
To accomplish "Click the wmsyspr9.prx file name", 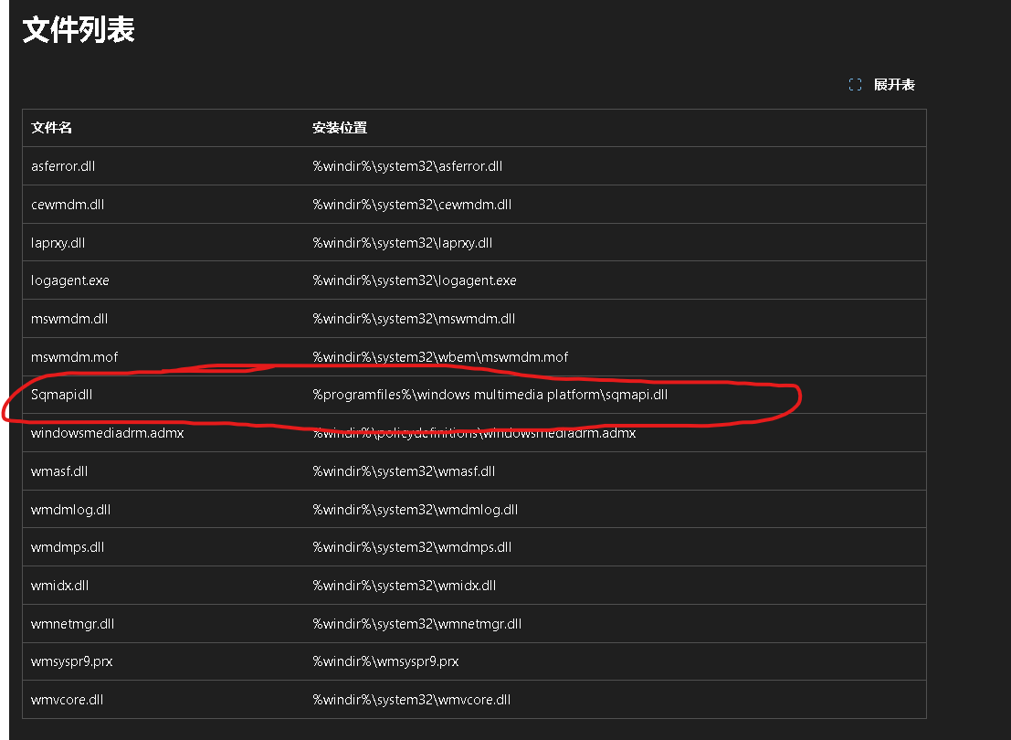I will (x=71, y=661).
